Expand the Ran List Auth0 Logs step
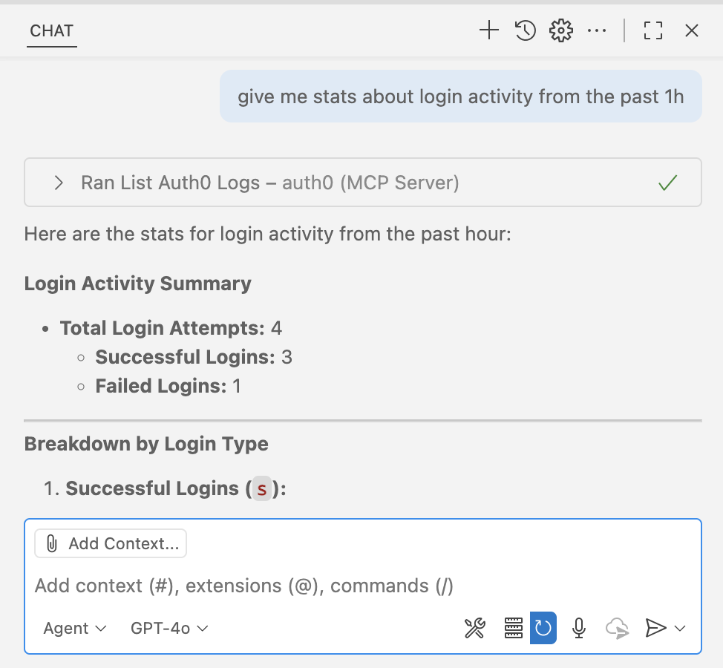Viewport: 723px width, 668px height. pos(59,183)
